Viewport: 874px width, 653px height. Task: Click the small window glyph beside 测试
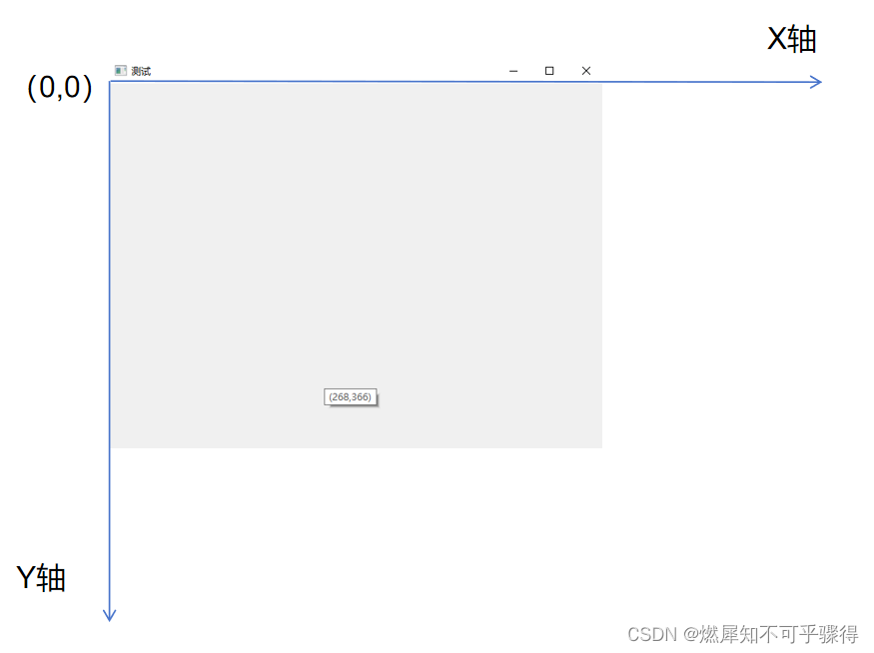coord(121,71)
